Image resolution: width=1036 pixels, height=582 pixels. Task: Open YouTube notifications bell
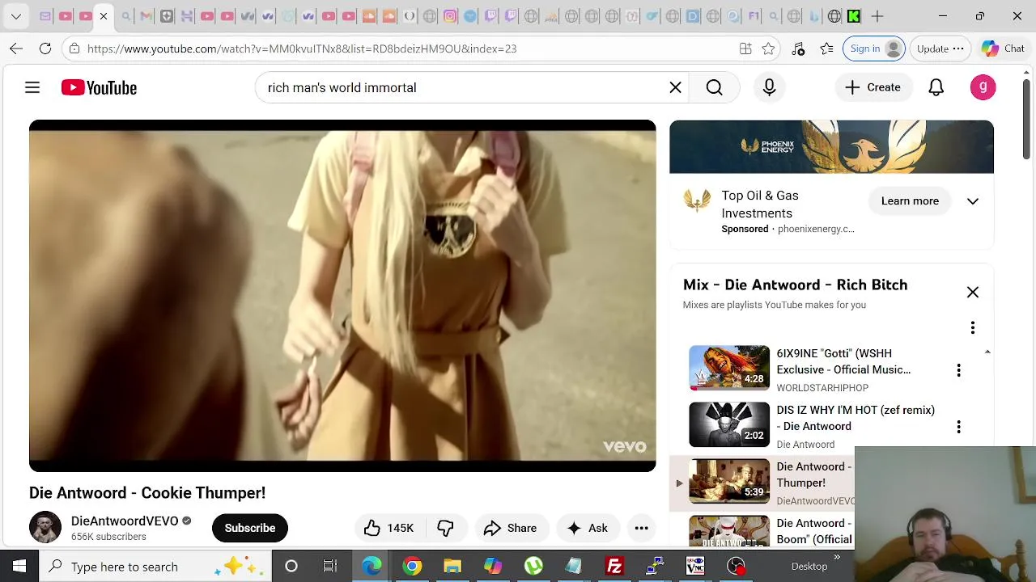[x=936, y=87]
